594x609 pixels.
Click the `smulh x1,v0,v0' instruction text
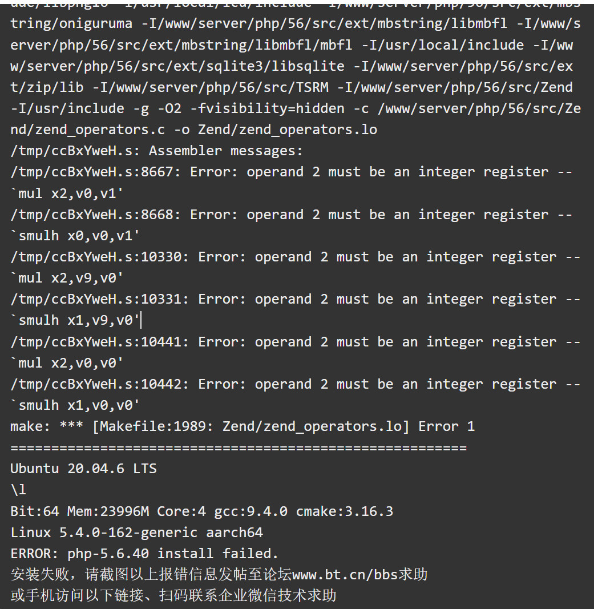click(x=75, y=405)
